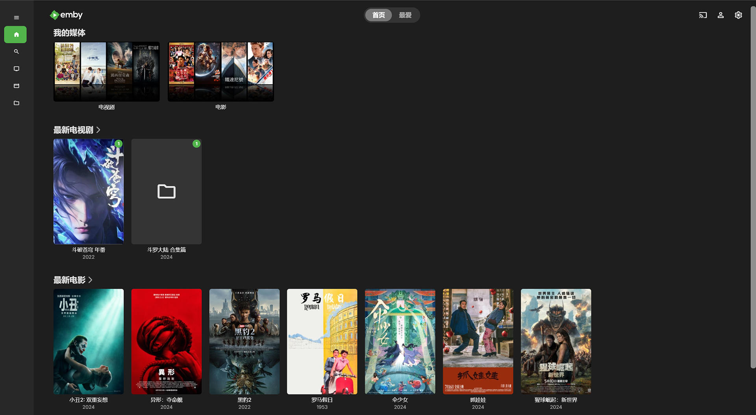Open the 斗罗大陆 合集篇 folder card
The width and height of the screenshot is (756, 415).
point(167,191)
